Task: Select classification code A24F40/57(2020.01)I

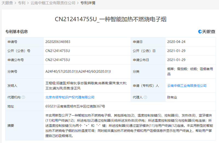Action: pos(62,71)
